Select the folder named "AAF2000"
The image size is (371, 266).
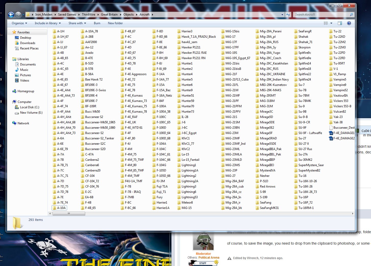click(89, 42)
